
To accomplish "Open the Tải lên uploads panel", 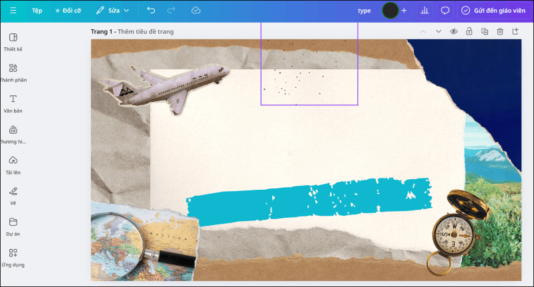I will point(13,164).
